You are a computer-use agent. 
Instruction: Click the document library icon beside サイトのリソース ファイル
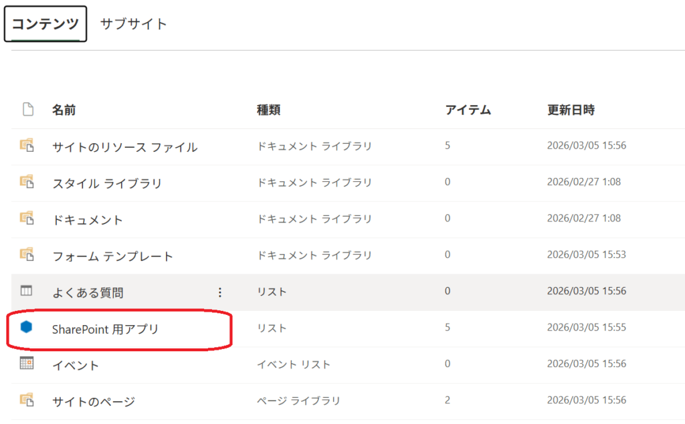[x=27, y=145]
